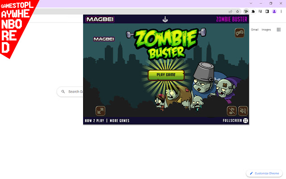Click the Magbei logo in game header
286x179 pixels.
pyautogui.click(x=100, y=19)
